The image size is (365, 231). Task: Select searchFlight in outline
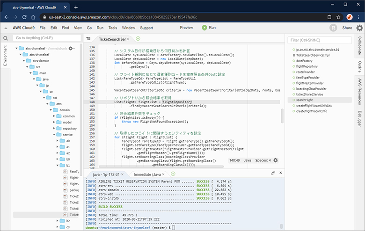click(320, 100)
